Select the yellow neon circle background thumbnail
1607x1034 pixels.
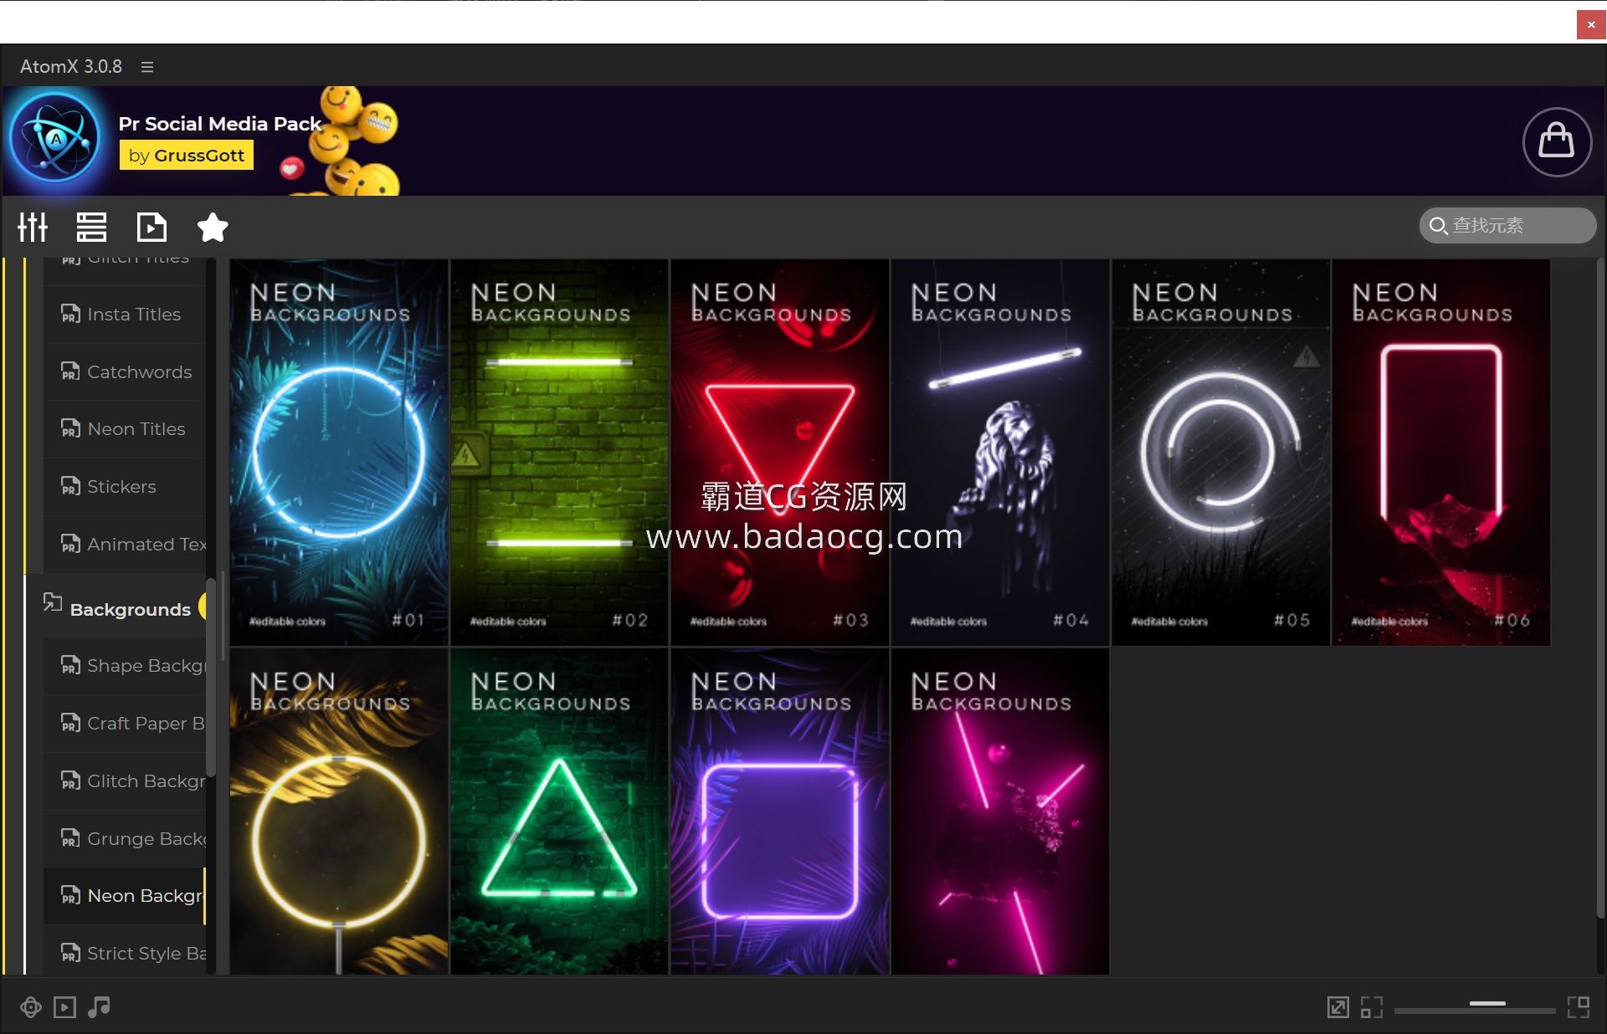[339, 811]
